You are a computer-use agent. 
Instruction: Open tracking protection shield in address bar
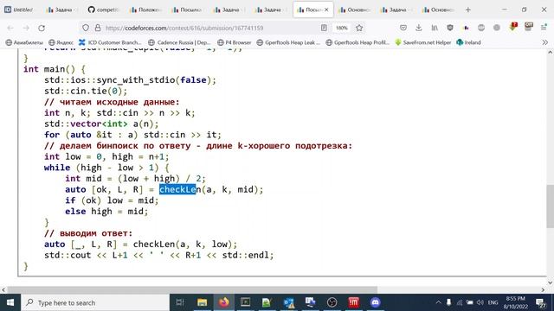pos(86,28)
